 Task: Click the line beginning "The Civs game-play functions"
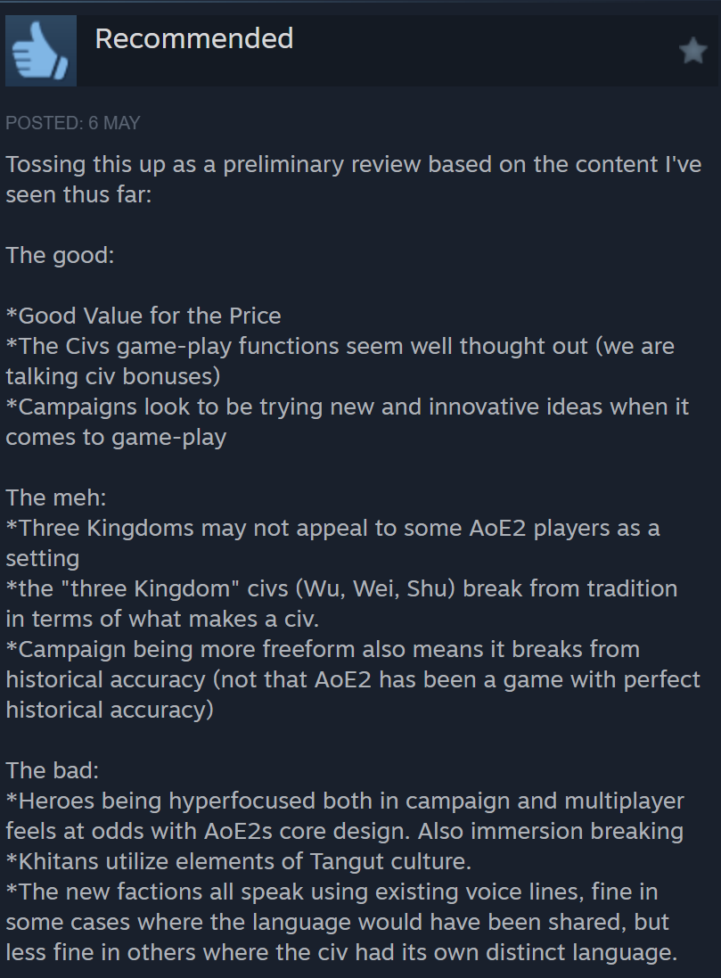point(340,346)
